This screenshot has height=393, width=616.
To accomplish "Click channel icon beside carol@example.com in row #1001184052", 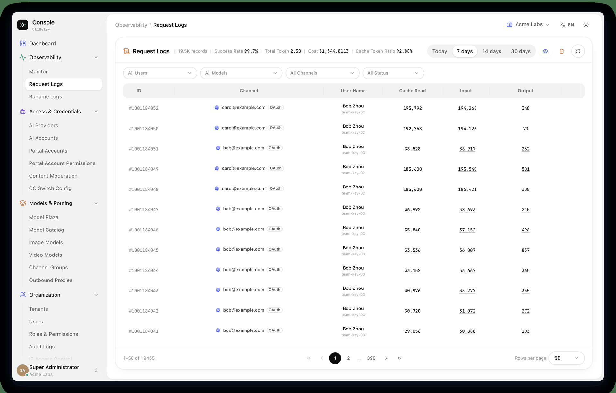I will coord(217,108).
